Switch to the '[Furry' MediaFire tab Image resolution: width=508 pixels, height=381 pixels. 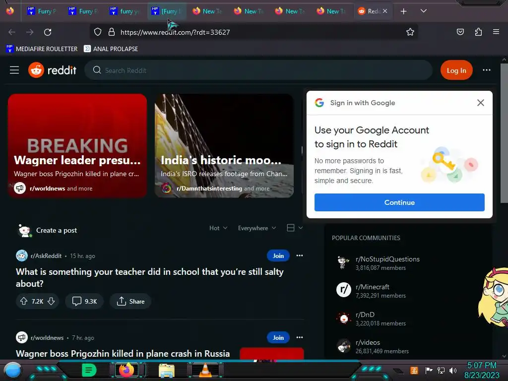click(x=167, y=11)
